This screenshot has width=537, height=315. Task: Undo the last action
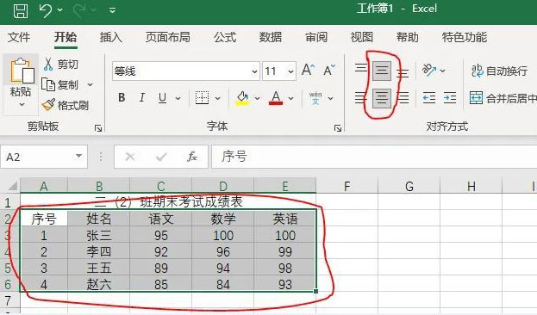click(46, 10)
